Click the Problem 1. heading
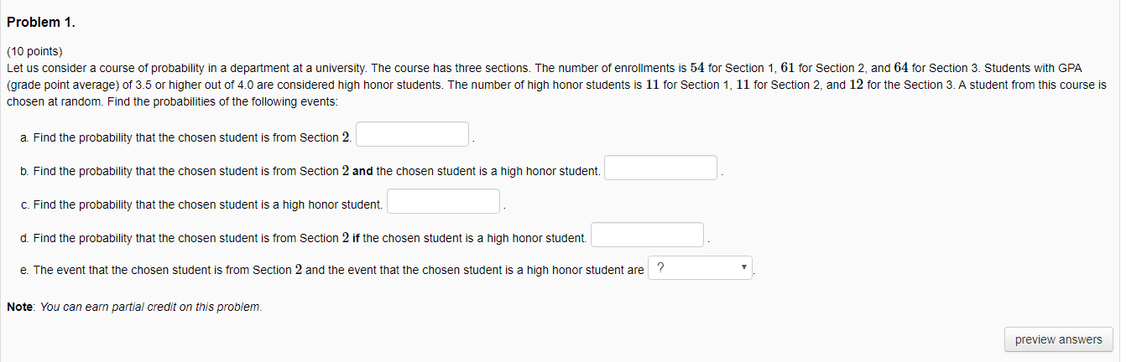Screen dimensions: 1126x362 (40, 23)
